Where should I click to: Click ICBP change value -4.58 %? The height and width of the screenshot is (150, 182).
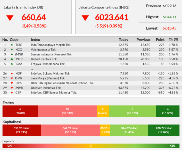pyautogui.click(x=173, y=93)
